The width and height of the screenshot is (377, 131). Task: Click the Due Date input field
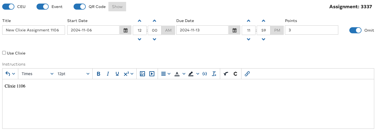point(202,30)
